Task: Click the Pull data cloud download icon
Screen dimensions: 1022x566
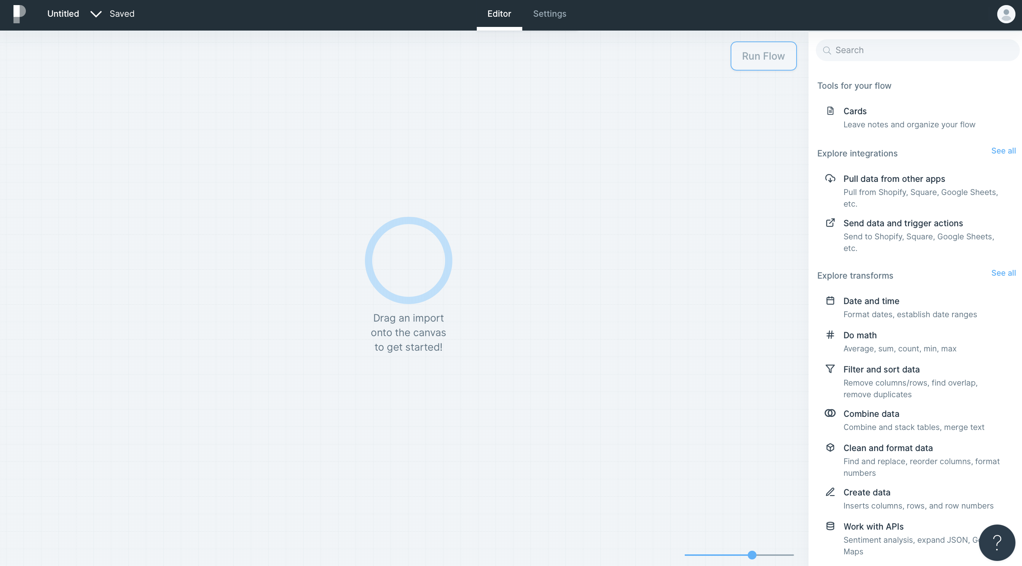Action: (830, 178)
